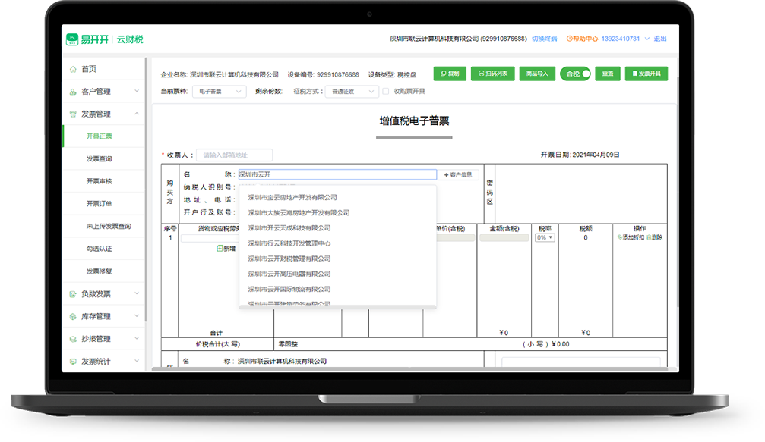
Task: Expand the 发票统计 chevron
Action: (x=137, y=361)
